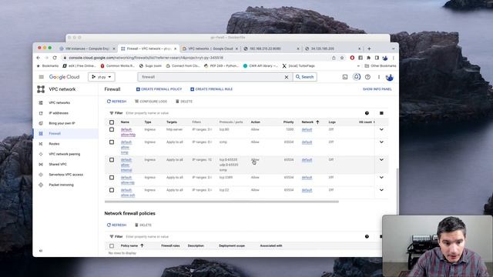Viewport: 493px width, 277px height.
Task: Open the help question mark in header
Action: click(x=367, y=77)
